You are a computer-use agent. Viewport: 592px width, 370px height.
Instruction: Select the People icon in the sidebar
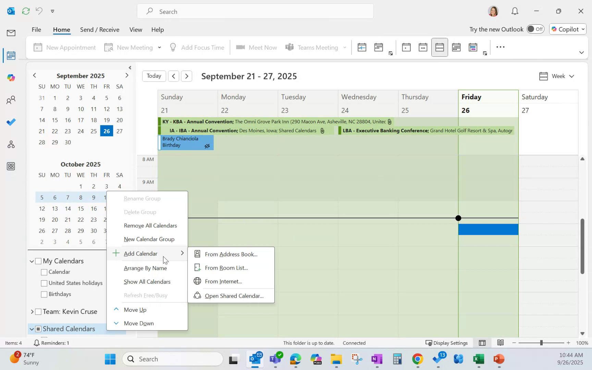tap(11, 100)
